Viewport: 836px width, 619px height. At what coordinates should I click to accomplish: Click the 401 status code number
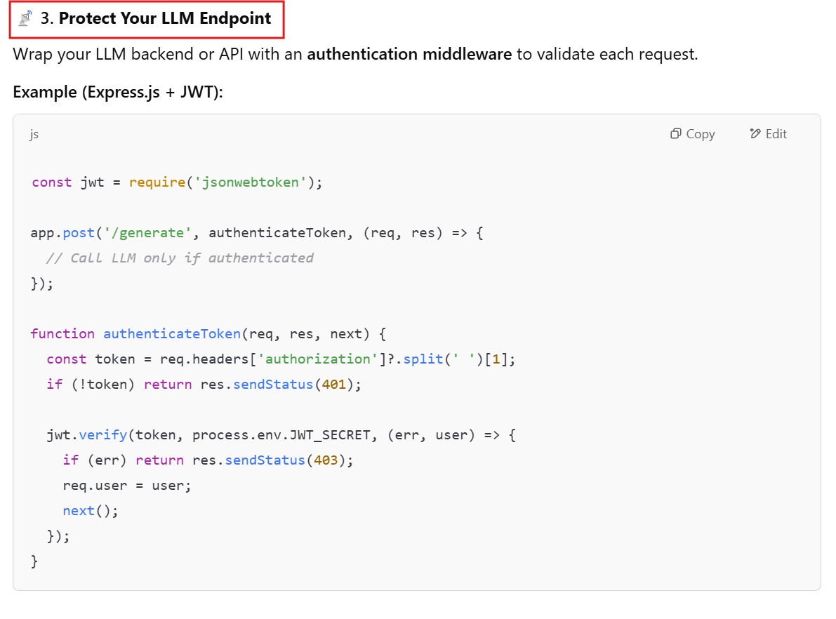click(333, 385)
